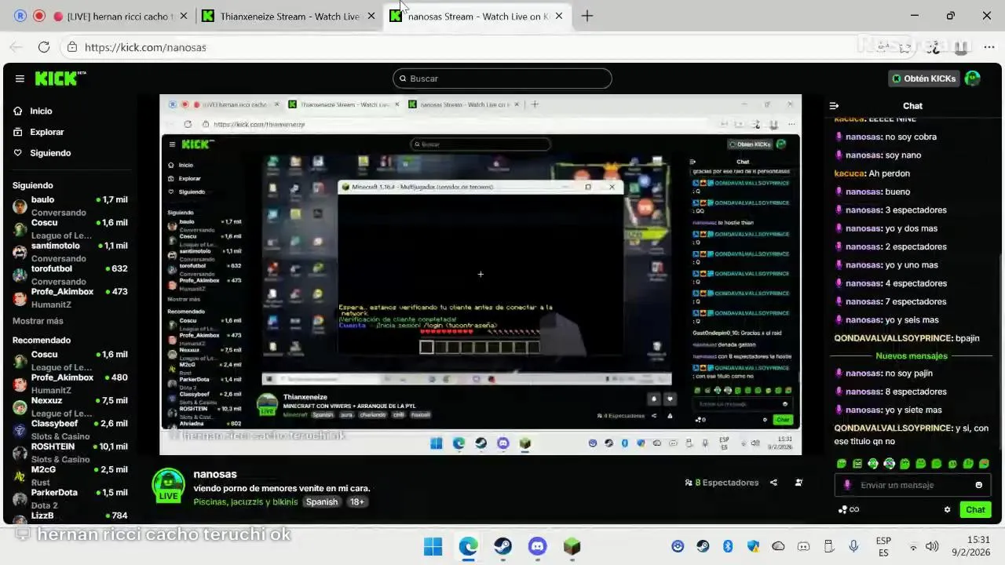Image resolution: width=1005 pixels, height=565 pixels.
Task: Click kacuca's username in 'Ah perdon' message
Action: (x=849, y=173)
